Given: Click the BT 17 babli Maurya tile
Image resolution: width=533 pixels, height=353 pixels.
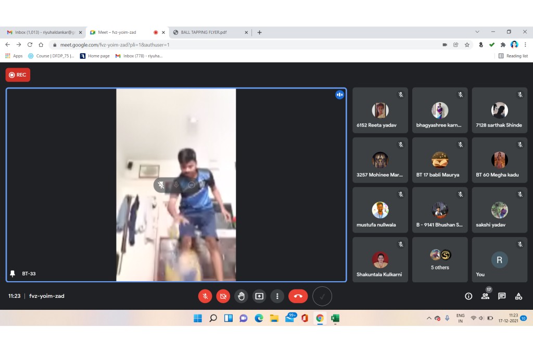Looking at the screenshot, I should [x=440, y=160].
